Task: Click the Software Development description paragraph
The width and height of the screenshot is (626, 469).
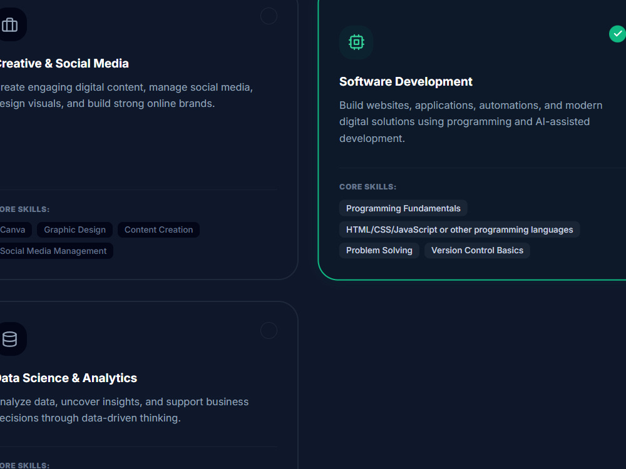Action: [471, 122]
